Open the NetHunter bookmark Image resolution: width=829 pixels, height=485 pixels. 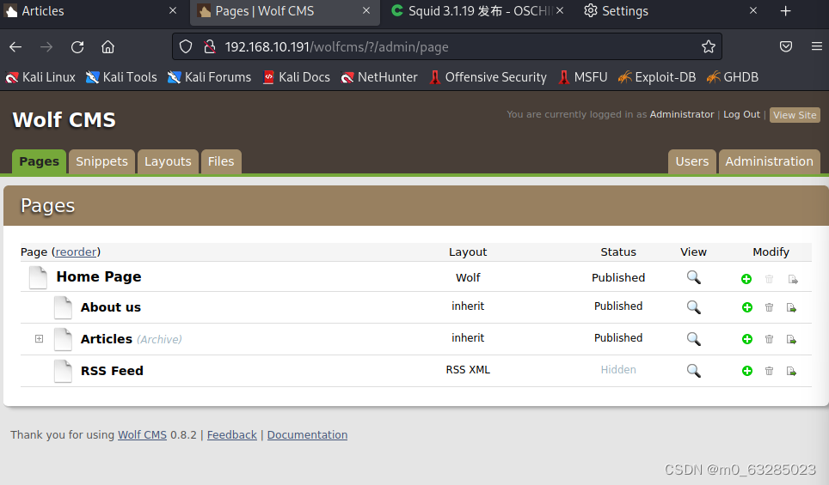[379, 77]
